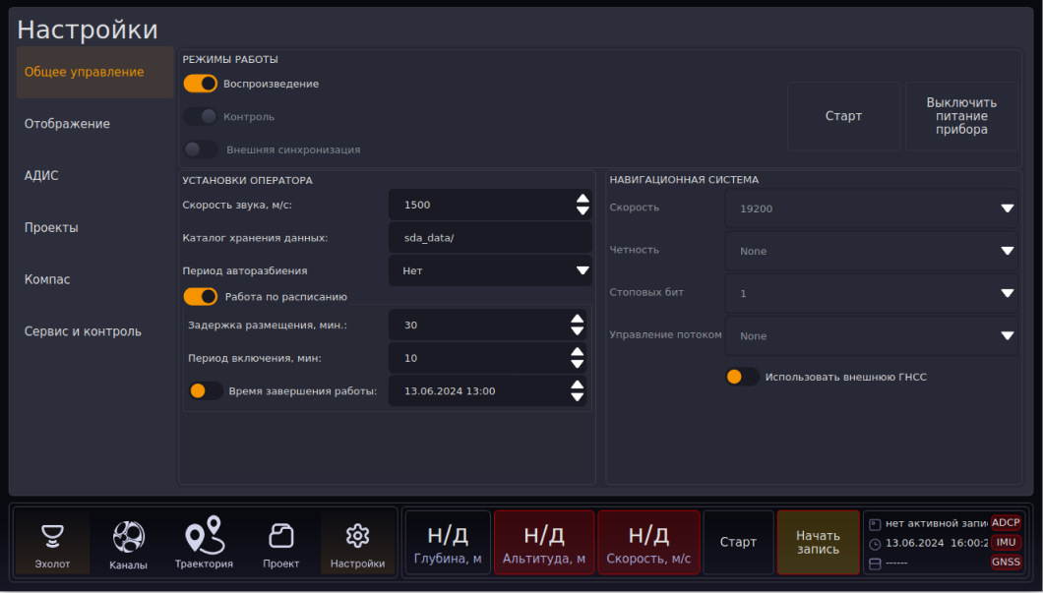Click the Начать запись button
Viewport: 1043px width, 593px height.
point(819,543)
